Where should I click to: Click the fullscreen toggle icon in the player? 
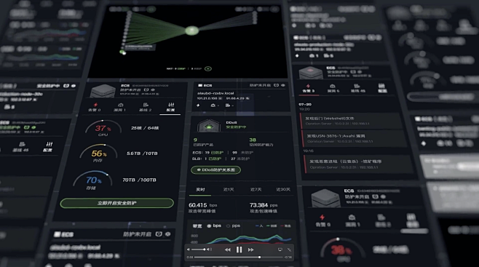[x=289, y=250]
